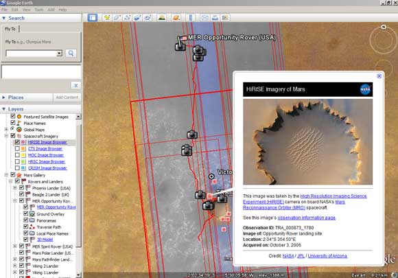Collapse the Search panel triangle
Image resolution: width=398 pixels, height=278 pixels.
[3, 18]
